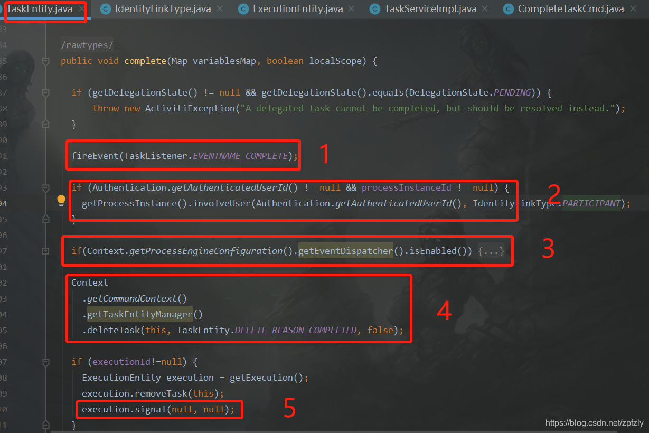The height and width of the screenshot is (433, 649).
Task: Click the ExecutionEntity.java class icon
Action: (x=243, y=9)
